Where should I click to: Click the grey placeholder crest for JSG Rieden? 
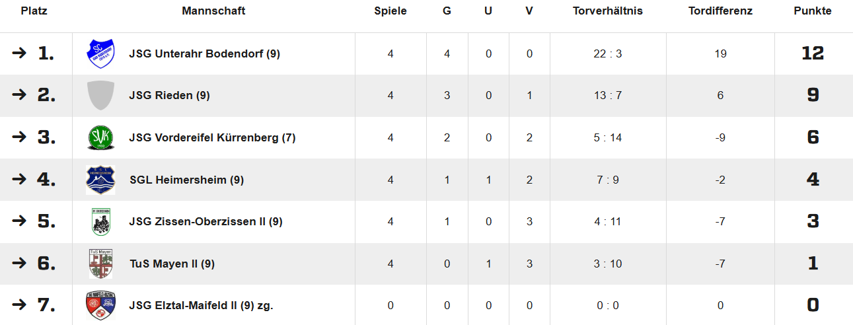[x=101, y=95]
